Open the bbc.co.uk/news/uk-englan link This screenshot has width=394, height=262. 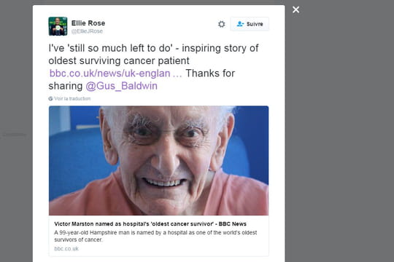point(109,74)
